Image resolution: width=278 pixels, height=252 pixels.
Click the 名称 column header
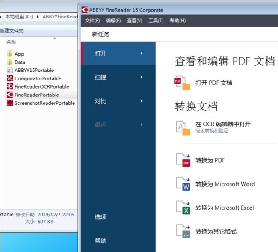(x=11, y=42)
